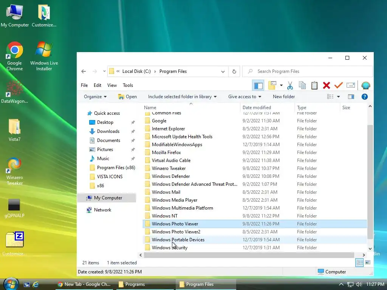This screenshot has height=290, width=387.
Task: Open Google Chrome desktop shortcut
Action: pyautogui.click(x=15, y=56)
